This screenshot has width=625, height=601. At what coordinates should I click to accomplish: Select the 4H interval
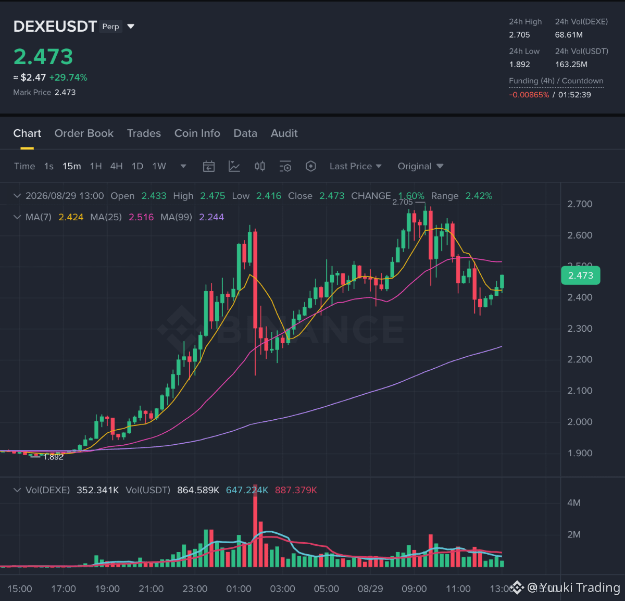tap(117, 166)
